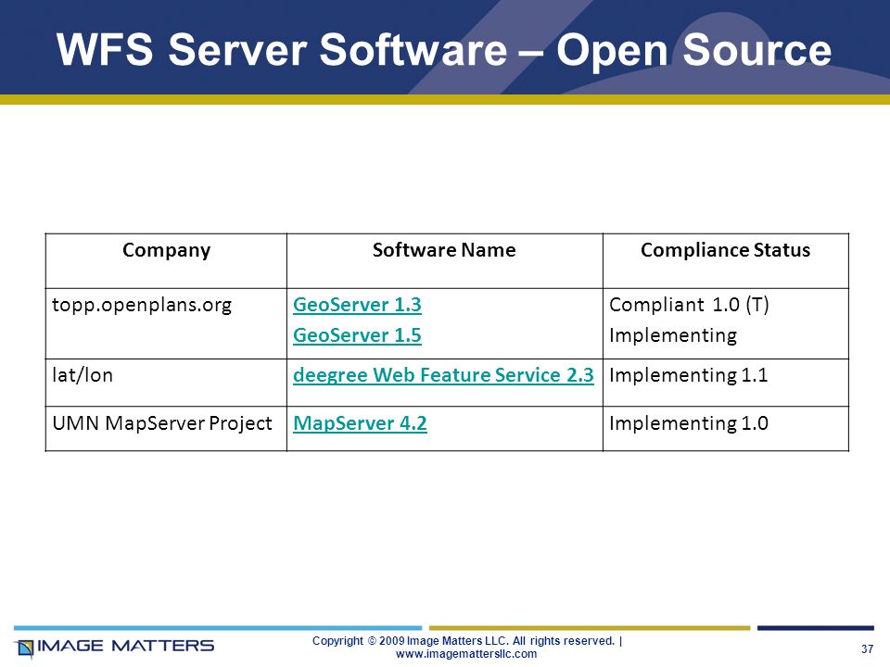The height and width of the screenshot is (667, 890).
Task: Open the GeoServer 1.5 link
Action: pos(357,335)
